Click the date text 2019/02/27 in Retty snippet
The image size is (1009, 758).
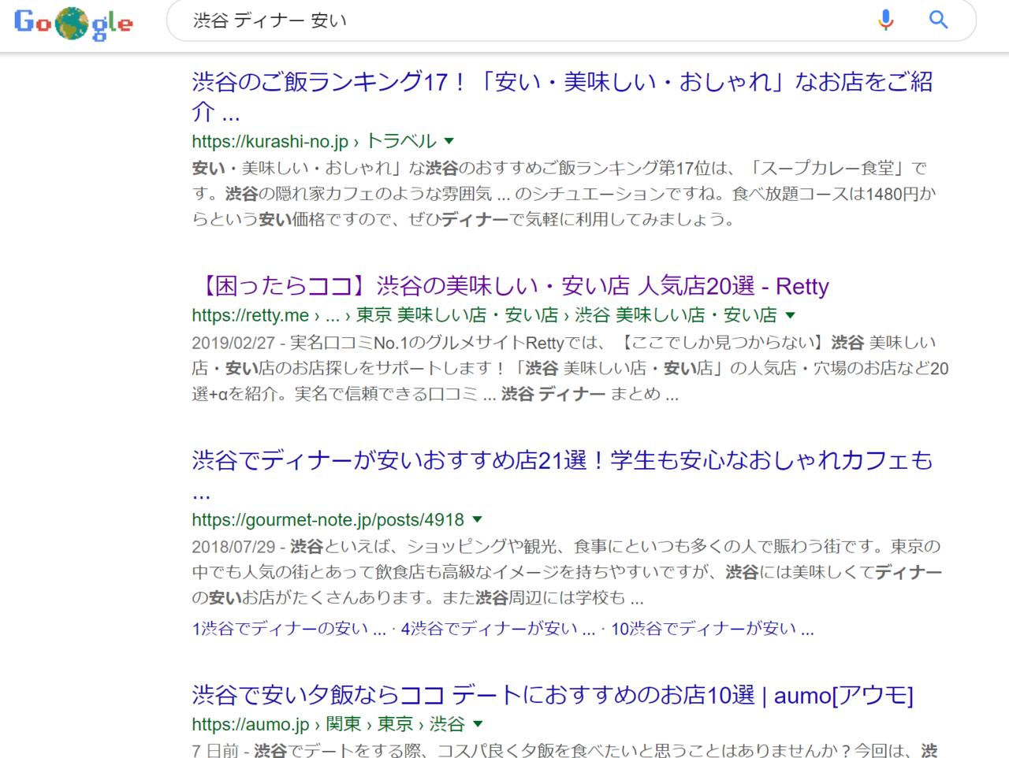(233, 343)
